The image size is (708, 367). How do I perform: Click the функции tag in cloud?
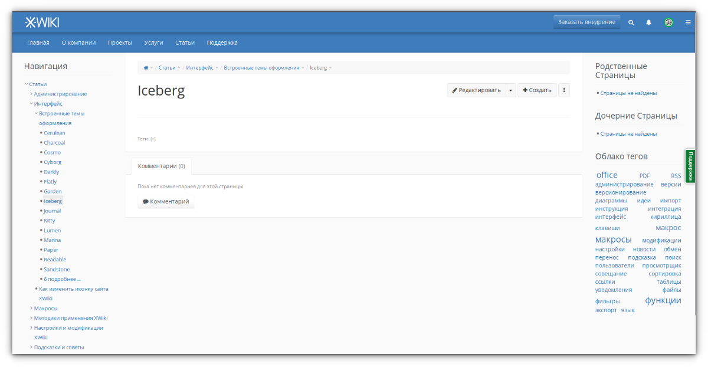click(663, 300)
